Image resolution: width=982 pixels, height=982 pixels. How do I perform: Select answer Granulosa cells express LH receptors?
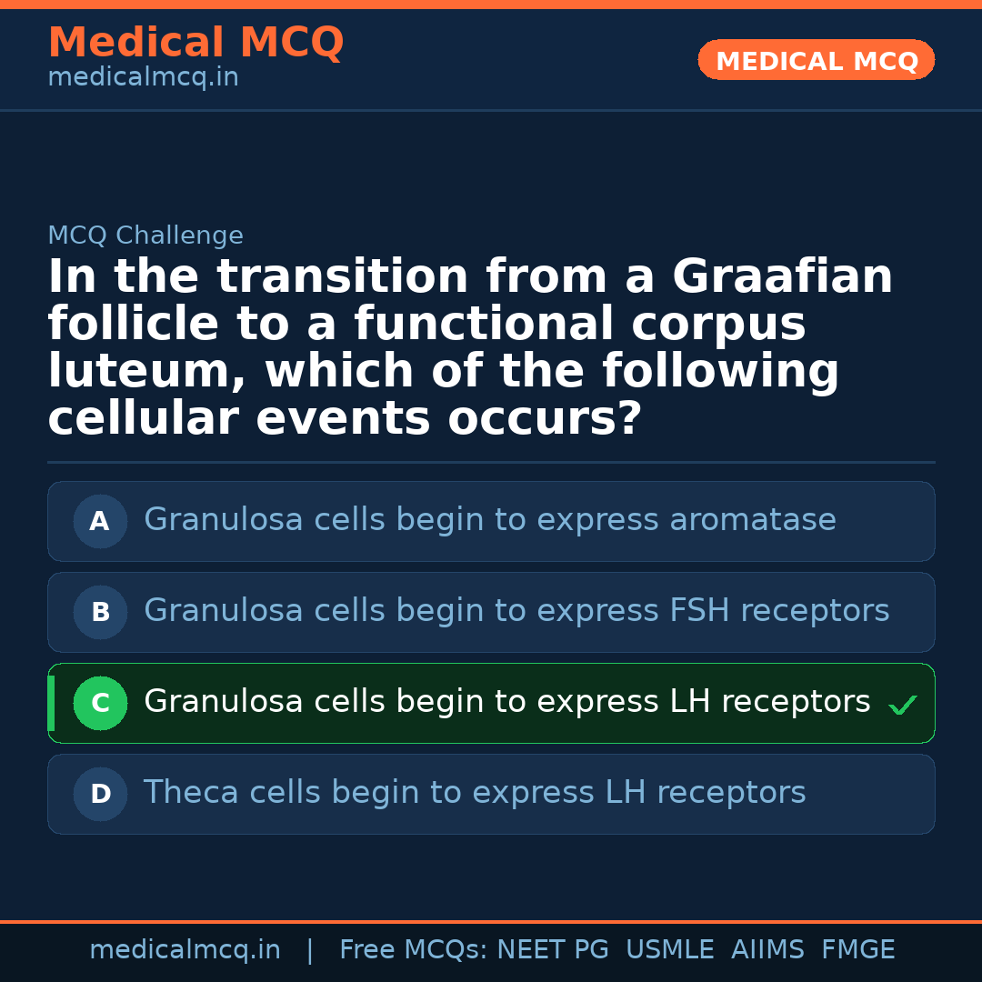pos(506,702)
